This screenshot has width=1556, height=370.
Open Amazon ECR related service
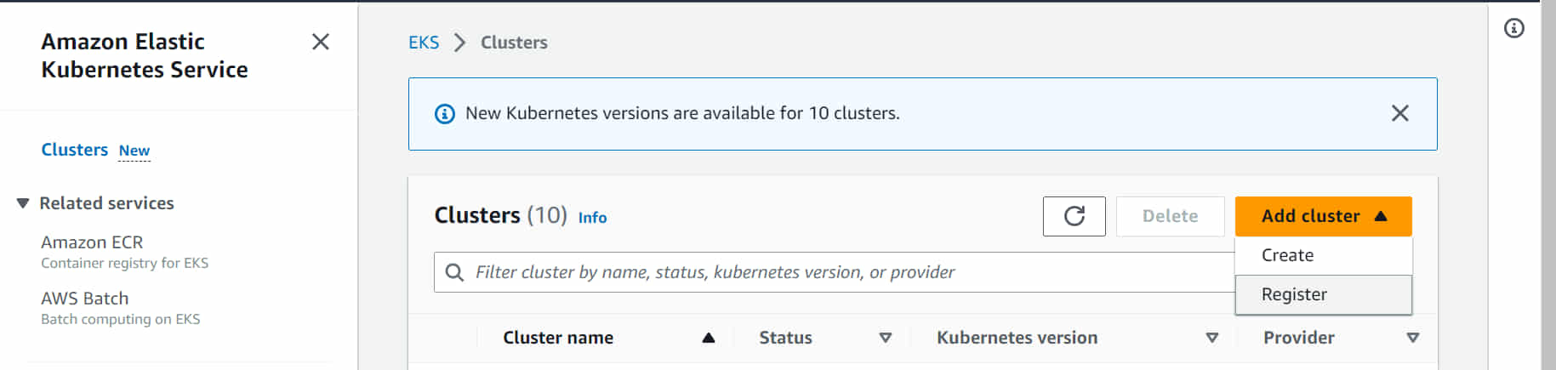tap(92, 242)
